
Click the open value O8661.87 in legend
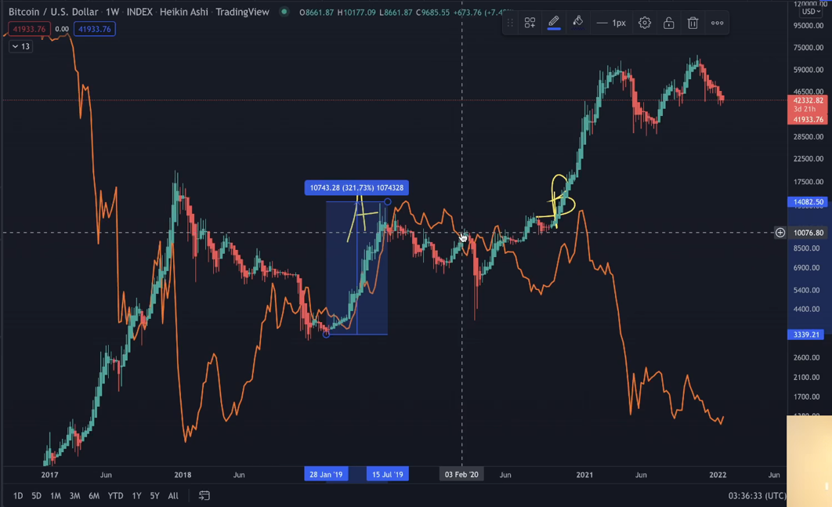click(317, 12)
